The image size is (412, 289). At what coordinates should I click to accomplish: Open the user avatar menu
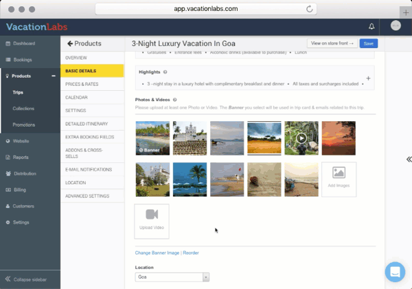click(396, 26)
